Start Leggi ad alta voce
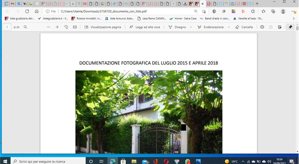This screenshot has width=299, height=164. point(145,27)
